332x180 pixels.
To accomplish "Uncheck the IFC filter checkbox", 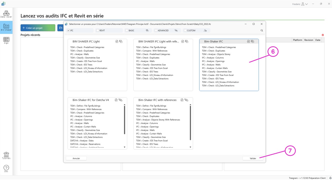I will 68,30.
